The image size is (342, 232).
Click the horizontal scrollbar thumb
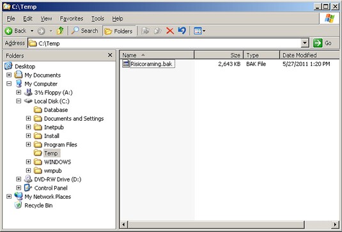pyautogui.click(x=216, y=224)
